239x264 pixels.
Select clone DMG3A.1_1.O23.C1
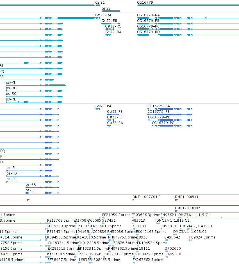190,232
